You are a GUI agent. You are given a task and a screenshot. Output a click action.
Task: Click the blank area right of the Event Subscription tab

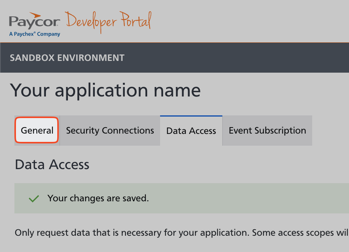click(x=330, y=131)
